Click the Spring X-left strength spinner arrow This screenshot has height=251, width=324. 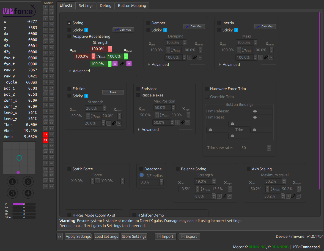coord(94,56)
